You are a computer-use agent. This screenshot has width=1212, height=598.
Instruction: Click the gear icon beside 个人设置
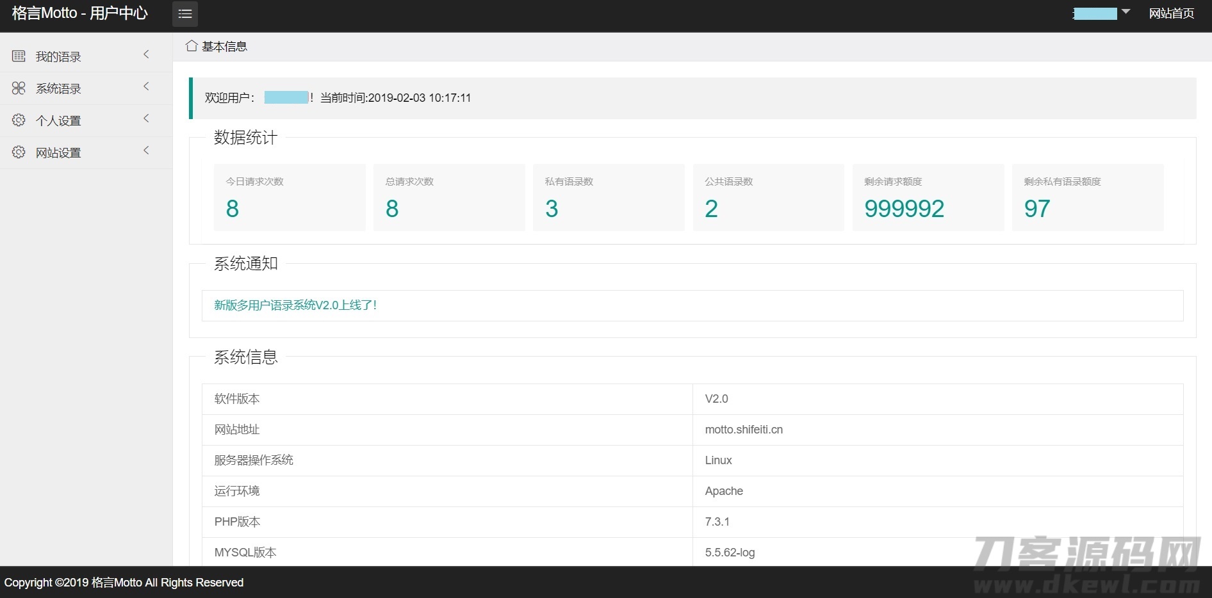point(19,120)
